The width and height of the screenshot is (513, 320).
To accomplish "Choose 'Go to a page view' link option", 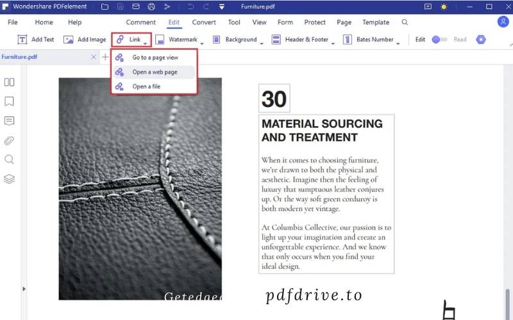I will tap(154, 58).
